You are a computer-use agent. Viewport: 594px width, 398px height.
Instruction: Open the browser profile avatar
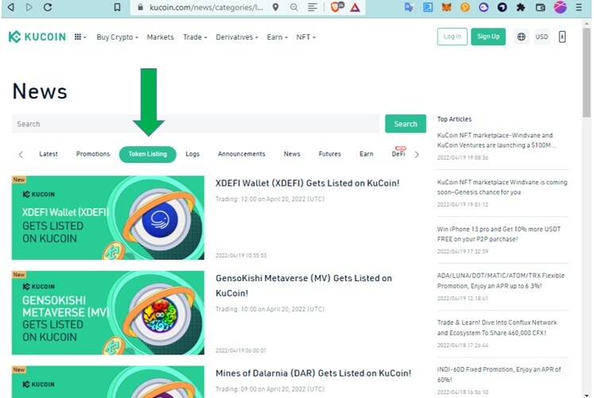560,7
